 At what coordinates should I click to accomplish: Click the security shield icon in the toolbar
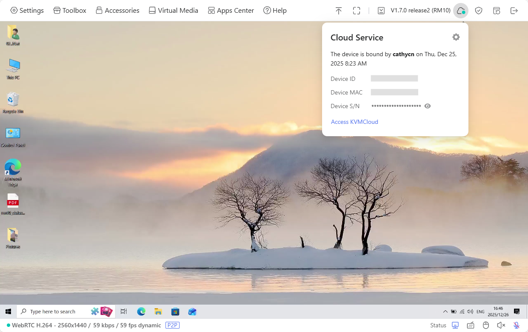(478, 10)
